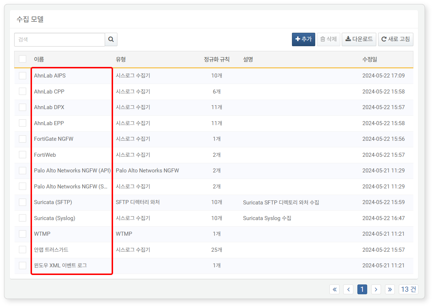Sort by 정규화 규칙 column header
This screenshot has width=433, height=307.
[x=217, y=59]
